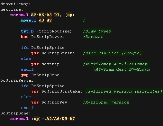Click the "DoStripDone:" label

coord(16,113)
